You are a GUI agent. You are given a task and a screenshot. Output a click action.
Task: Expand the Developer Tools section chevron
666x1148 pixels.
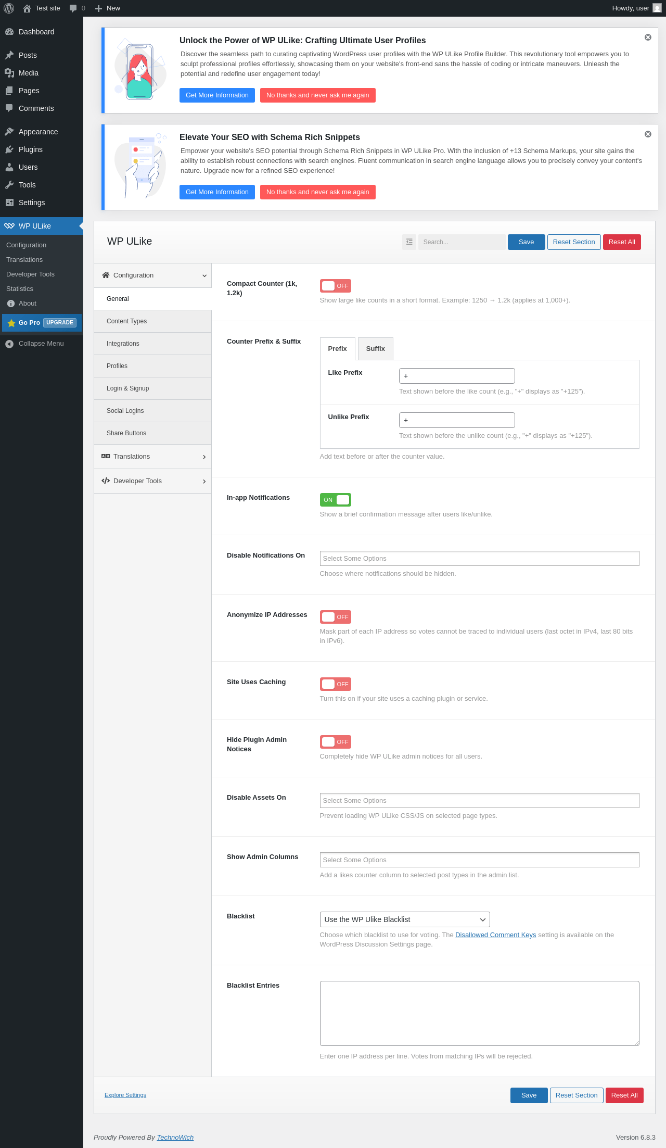204,482
